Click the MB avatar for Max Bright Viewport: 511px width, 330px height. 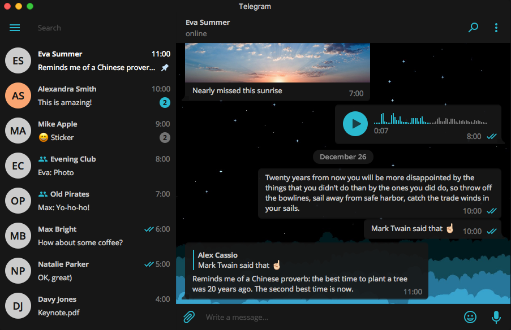point(18,236)
